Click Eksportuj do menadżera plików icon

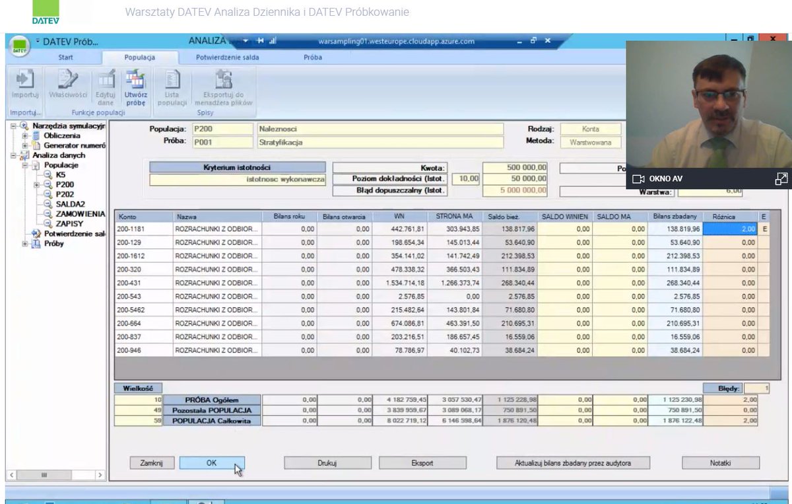[224, 80]
